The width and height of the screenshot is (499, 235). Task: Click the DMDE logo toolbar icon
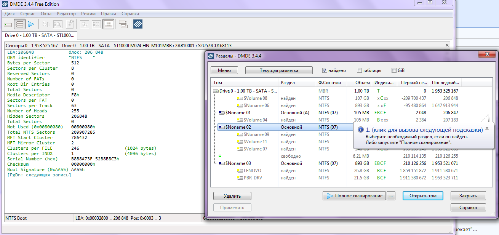pos(138,24)
